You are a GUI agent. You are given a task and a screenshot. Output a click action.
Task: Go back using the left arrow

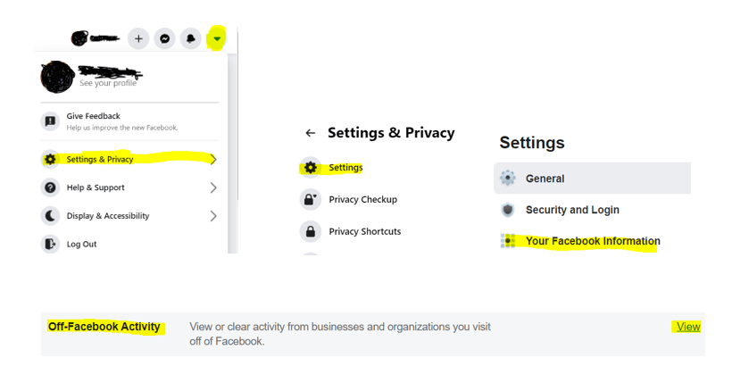click(x=310, y=133)
